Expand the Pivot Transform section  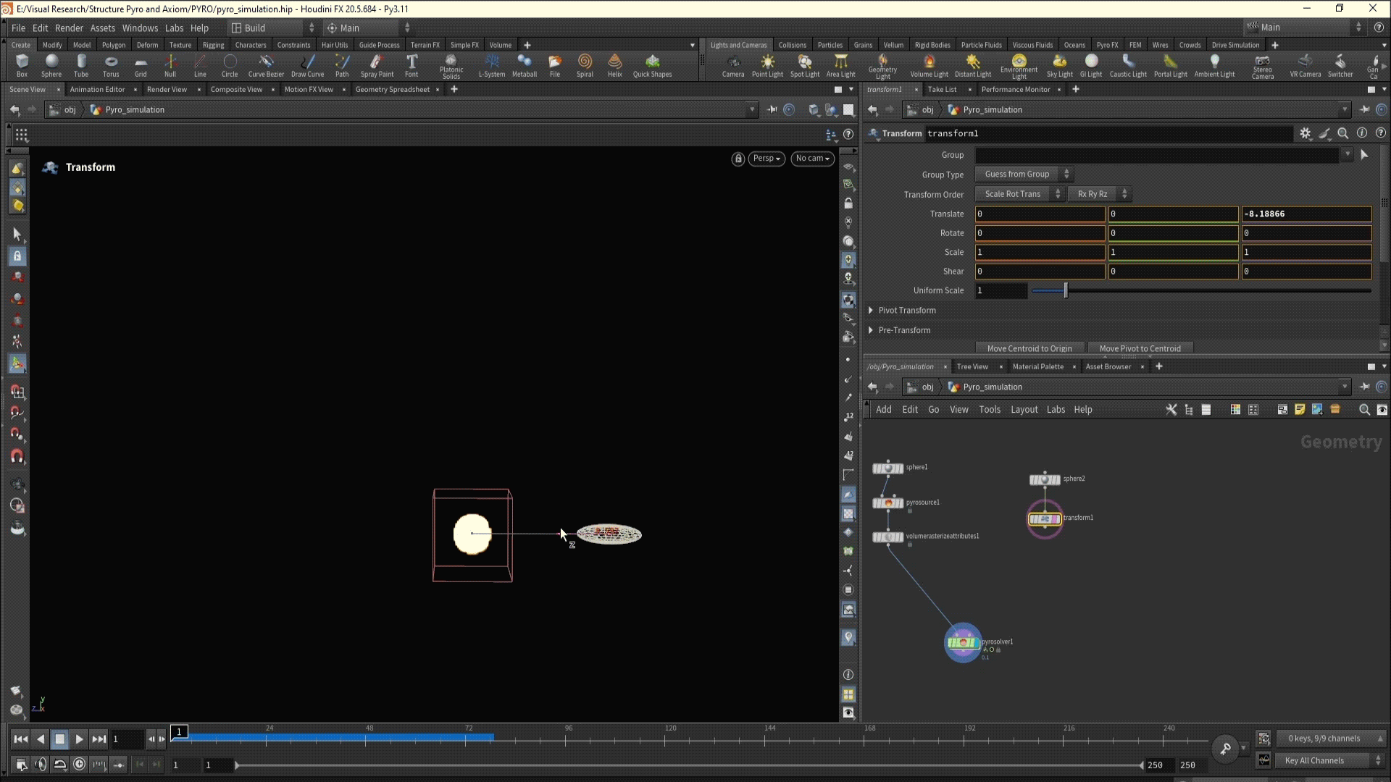(x=871, y=311)
